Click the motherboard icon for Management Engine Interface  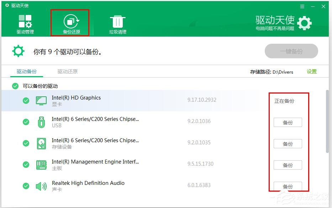click(x=41, y=164)
